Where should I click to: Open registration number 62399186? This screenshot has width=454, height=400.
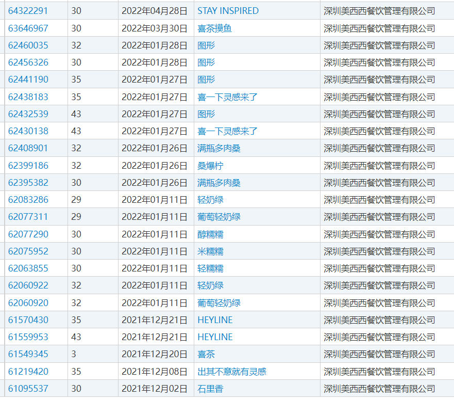pyautogui.click(x=28, y=166)
